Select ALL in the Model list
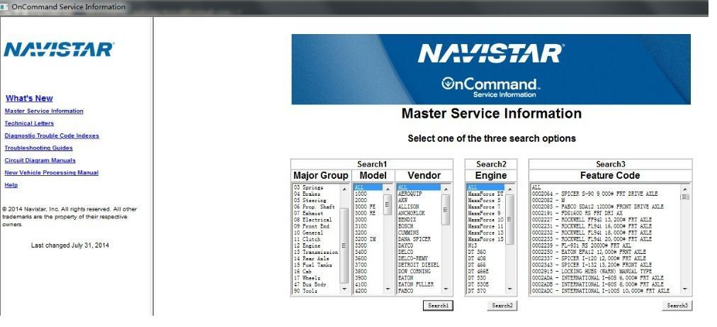Image resolution: width=717 pixels, height=327 pixels. [368, 187]
